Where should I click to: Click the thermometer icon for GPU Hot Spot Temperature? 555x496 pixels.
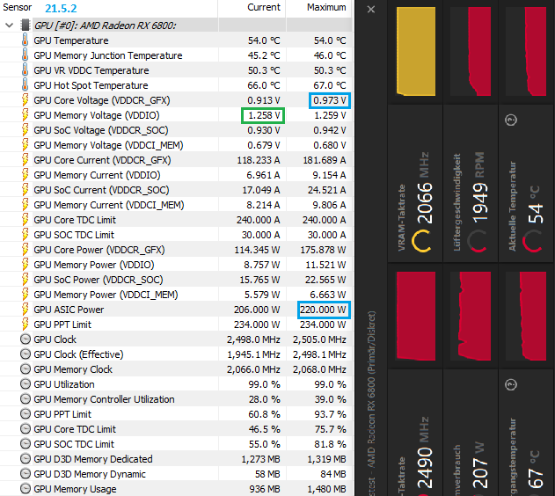click(26, 85)
